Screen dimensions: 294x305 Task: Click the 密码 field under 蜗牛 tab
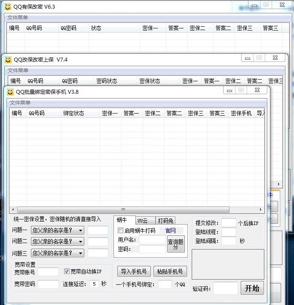coord(153,249)
